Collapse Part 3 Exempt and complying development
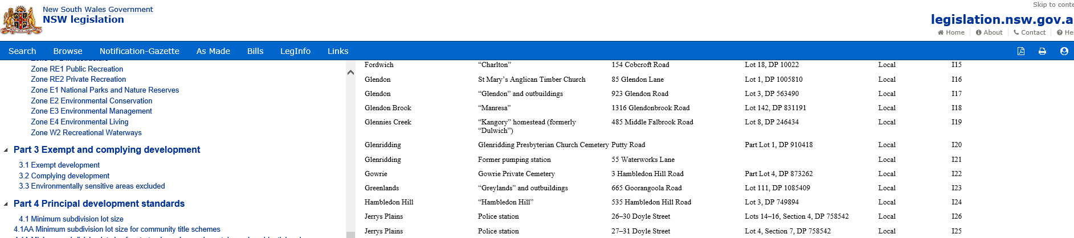This screenshot has width=1074, height=238. 6,150
